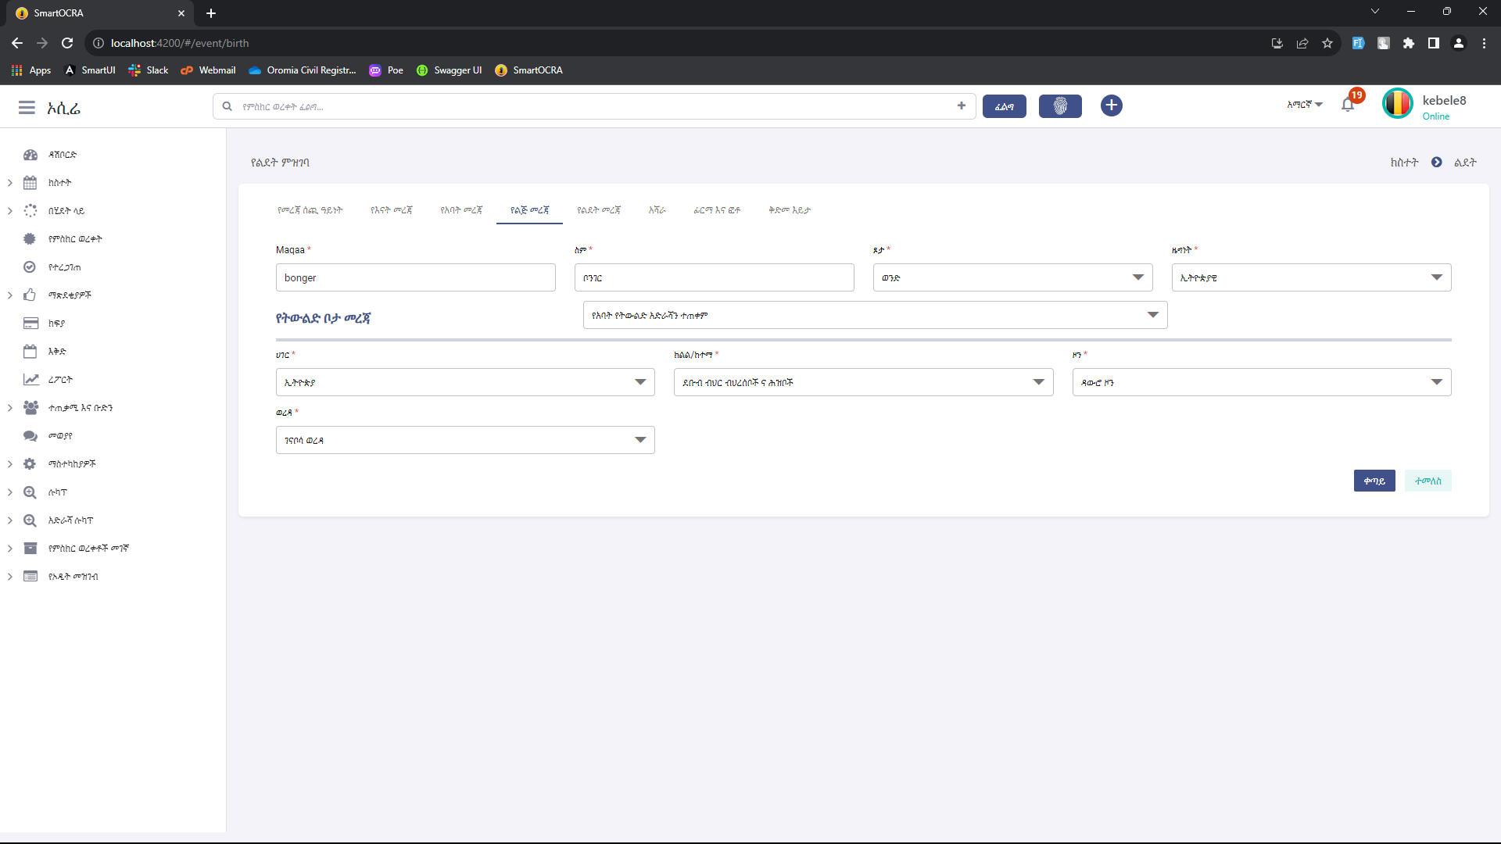This screenshot has width=1501, height=844.
Task: Open the በሂደት ላይ spinner icon in sidebar
Action: coord(30,211)
